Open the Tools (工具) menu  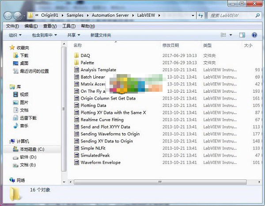[69, 26]
